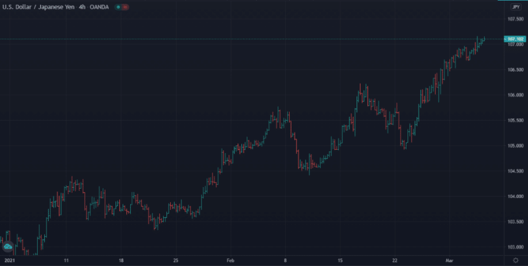The image size is (528, 266).
Task: Click the 106.000 price axis label
Action: 514,95
